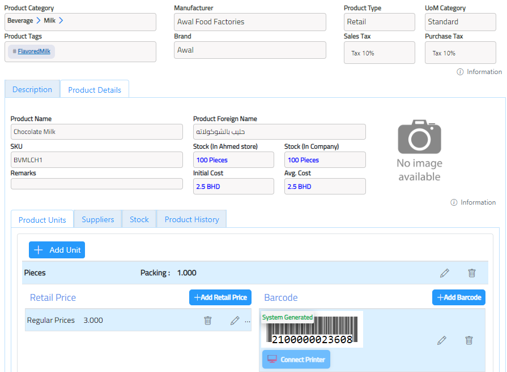Open the Sales Tax field

click(x=380, y=53)
